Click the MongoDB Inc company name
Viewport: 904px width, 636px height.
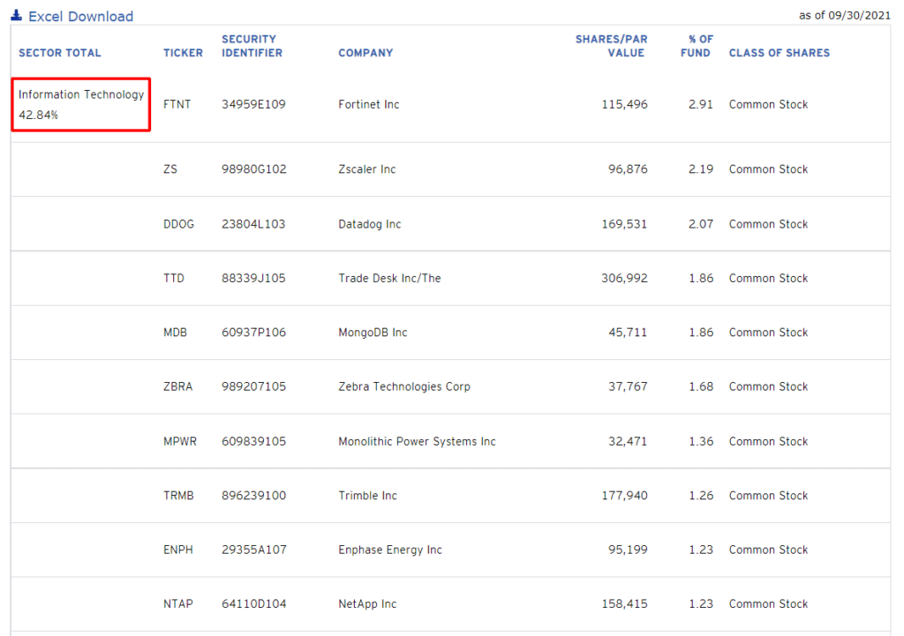pos(373,333)
